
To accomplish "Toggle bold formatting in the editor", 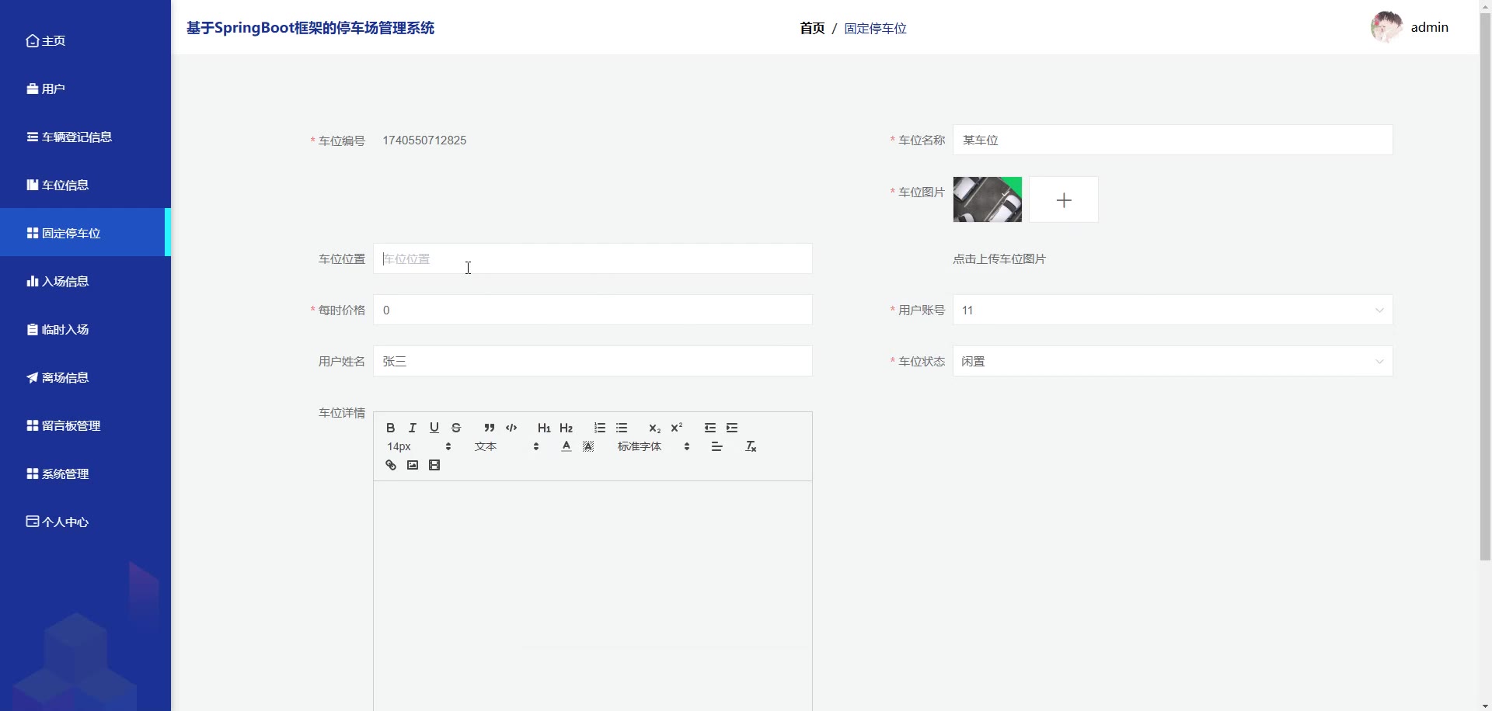I will point(391,428).
